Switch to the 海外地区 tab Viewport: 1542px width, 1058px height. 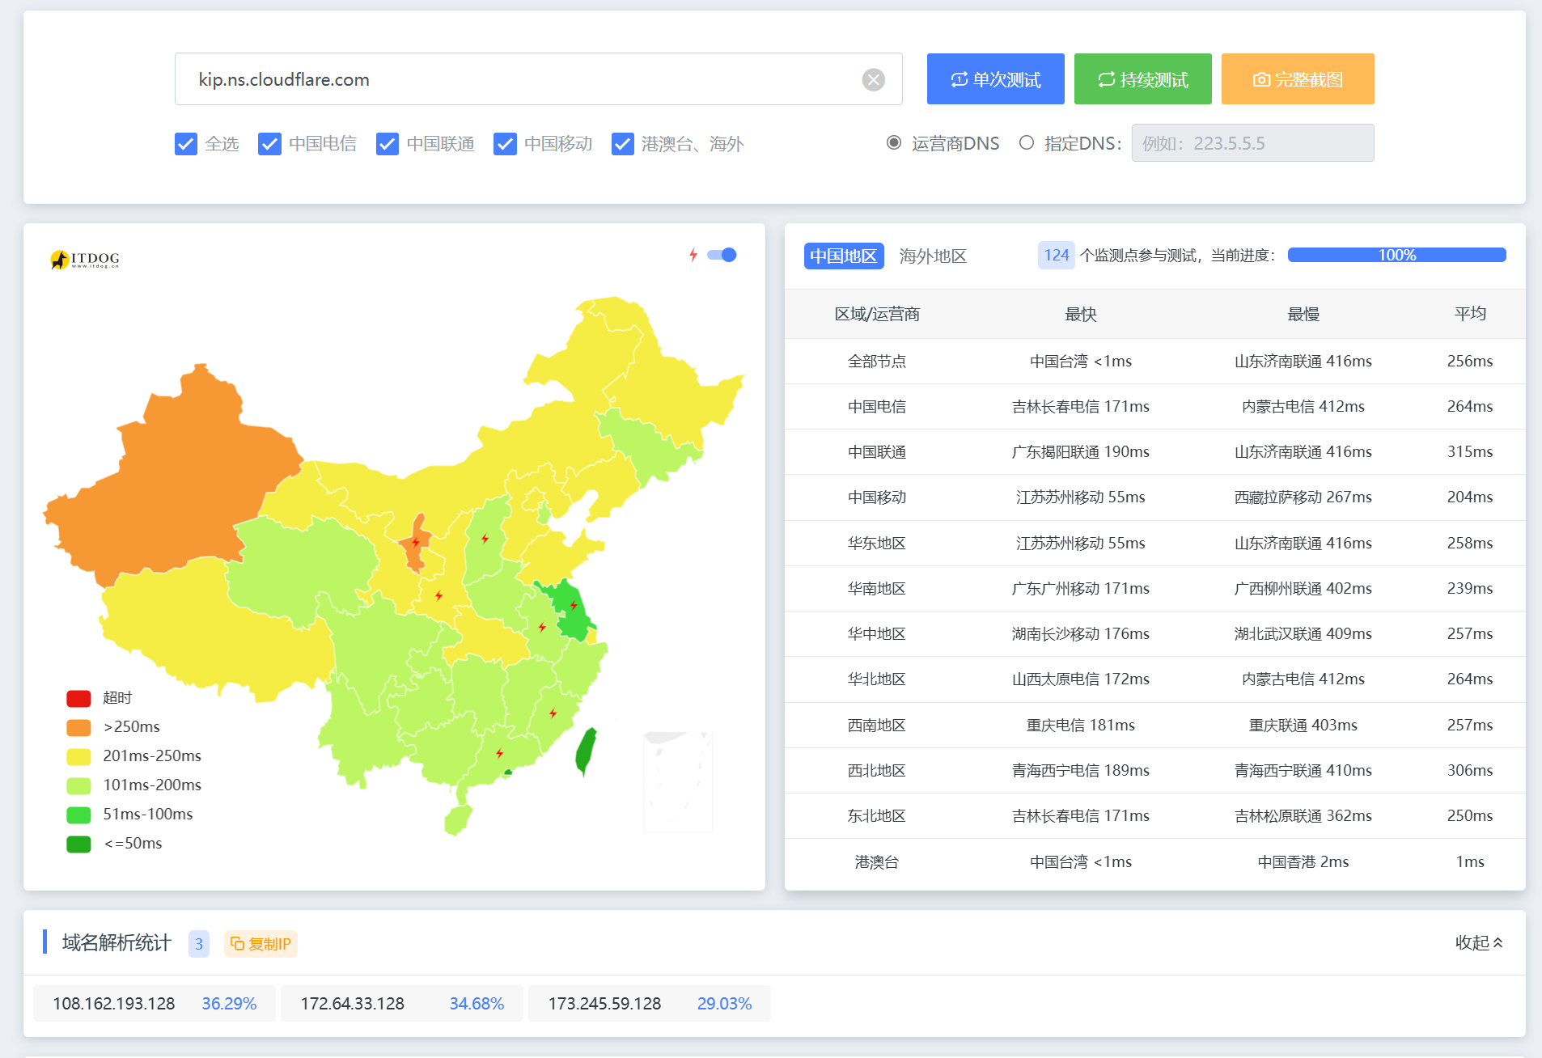click(x=933, y=256)
